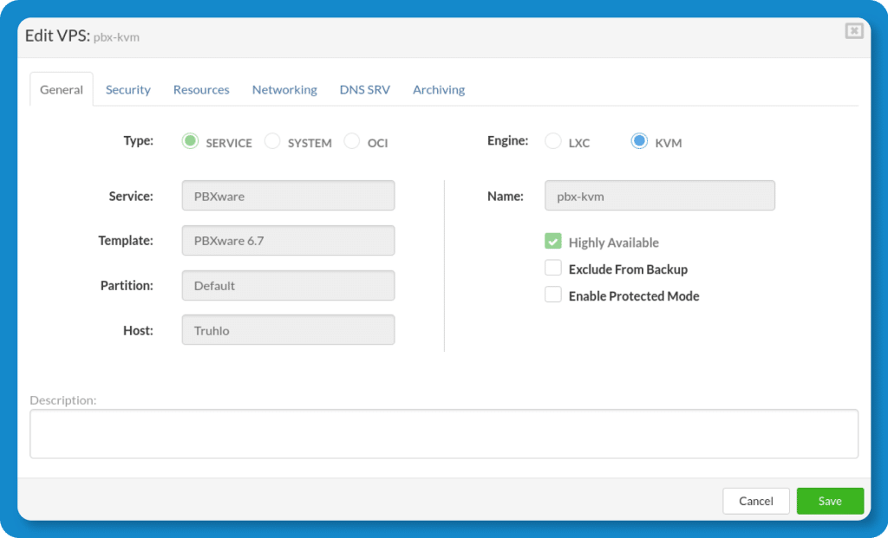This screenshot has width=888, height=538.
Task: Open the DNS SRV tab
Action: coord(364,89)
